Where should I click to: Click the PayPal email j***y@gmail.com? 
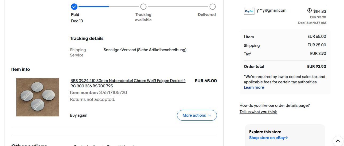[x=272, y=10]
